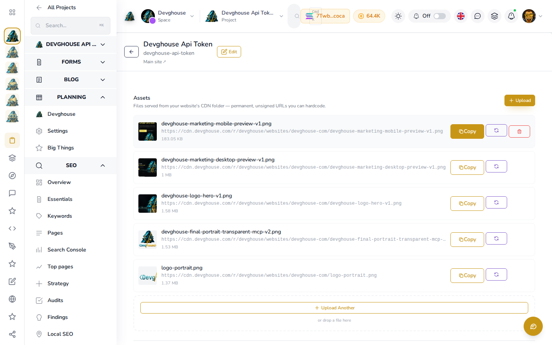The height and width of the screenshot is (345, 552).
Task: Open language selector UK flag
Action: [461, 16]
